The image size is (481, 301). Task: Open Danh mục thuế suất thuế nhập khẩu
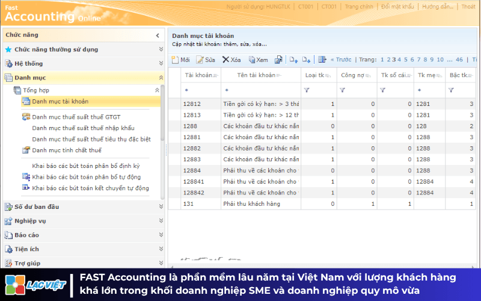83,128
